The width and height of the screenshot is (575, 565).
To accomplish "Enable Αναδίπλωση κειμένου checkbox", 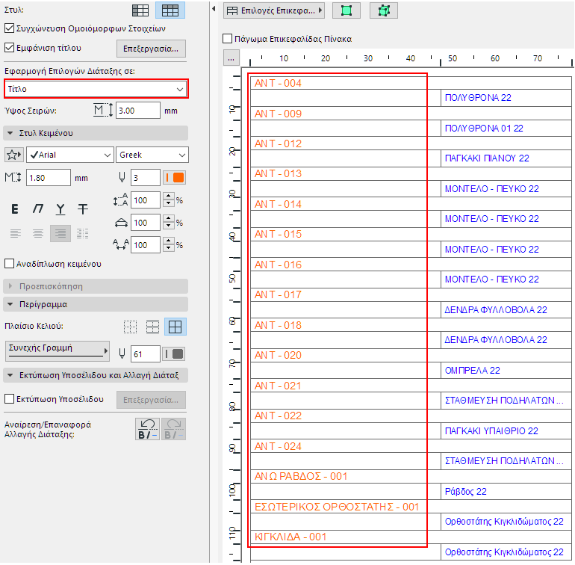I will coord(10,264).
